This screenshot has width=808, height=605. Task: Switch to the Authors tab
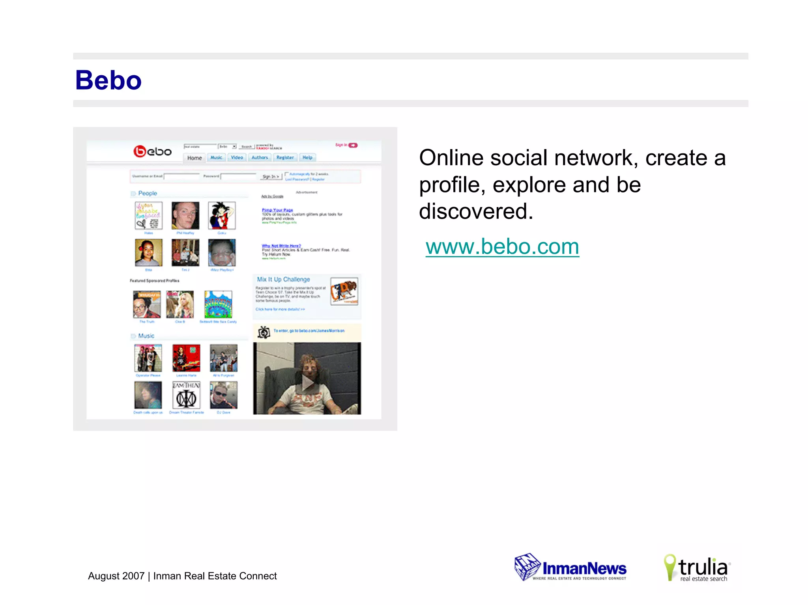pyautogui.click(x=260, y=157)
